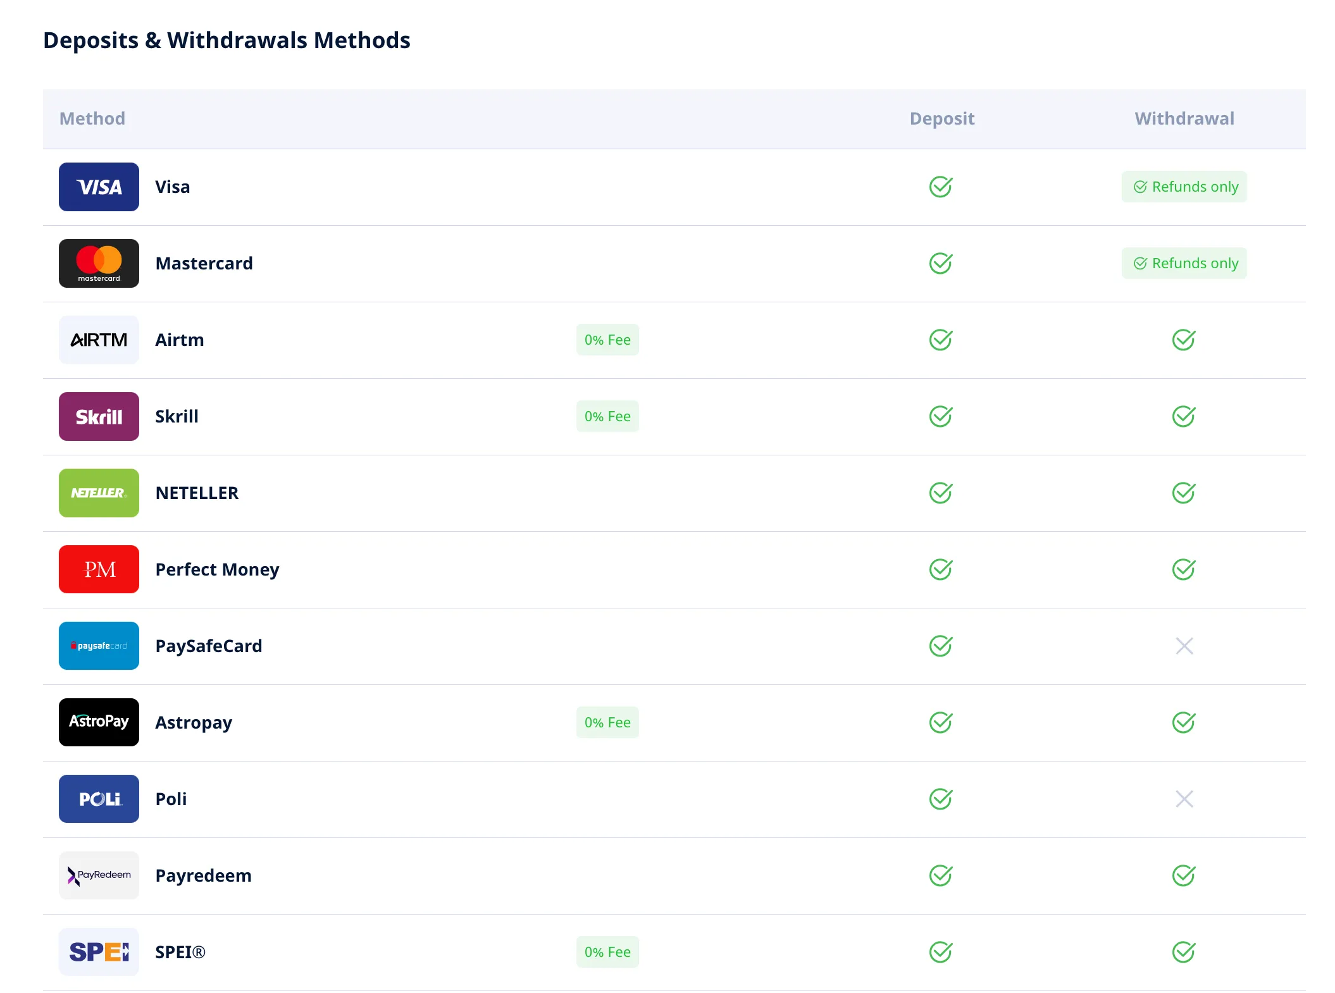Select the Astropay method name
Image resolution: width=1335 pixels, height=993 pixels.
coord(194,723)
